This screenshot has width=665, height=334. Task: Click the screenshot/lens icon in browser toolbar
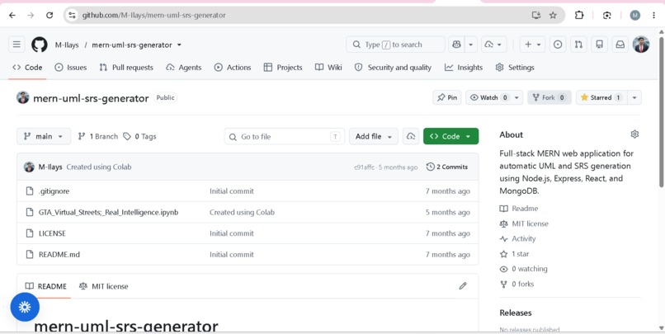(x=607, y=16)
